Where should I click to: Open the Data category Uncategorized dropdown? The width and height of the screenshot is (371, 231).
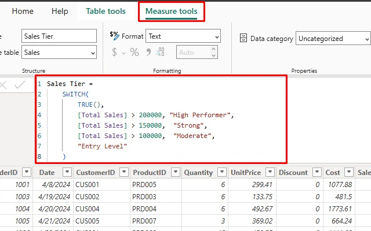333,39
